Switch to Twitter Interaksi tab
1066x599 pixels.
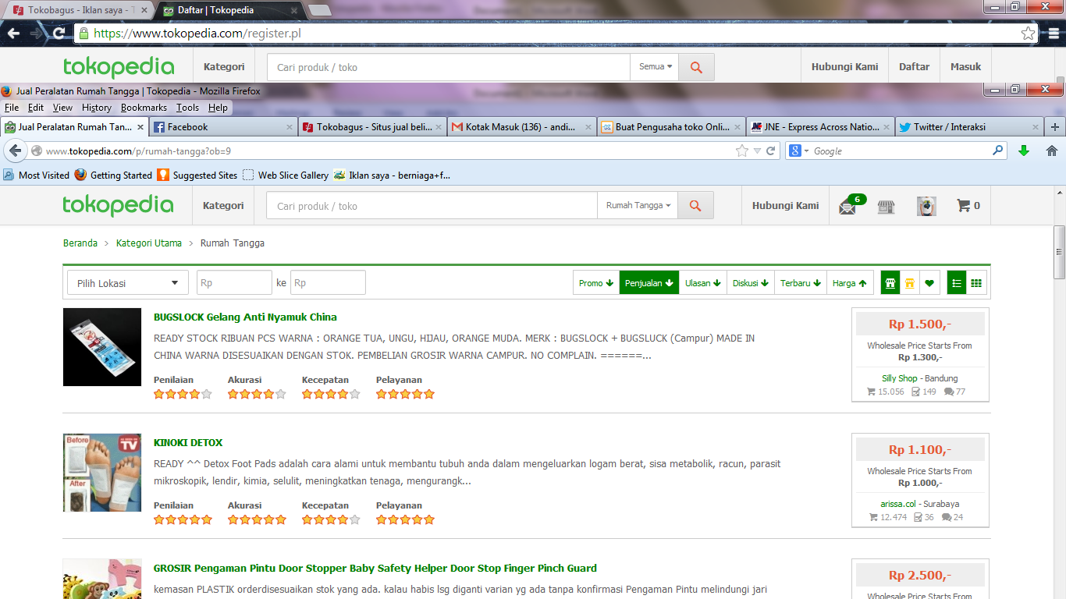[968, 126]
